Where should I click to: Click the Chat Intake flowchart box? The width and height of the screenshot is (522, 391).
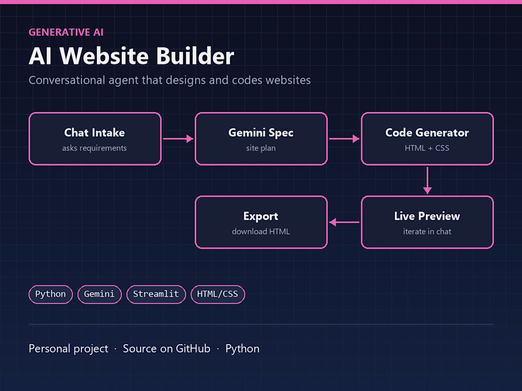(95, 139)
